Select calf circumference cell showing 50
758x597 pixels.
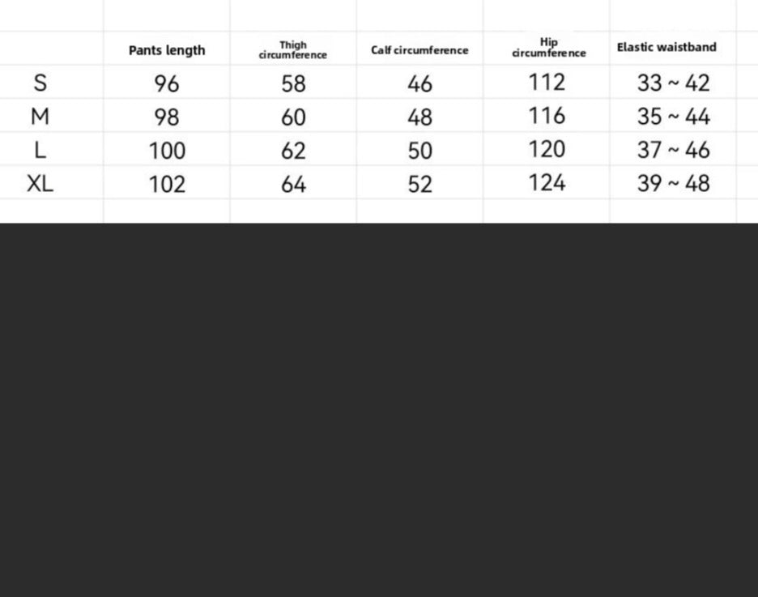tap(419, 151)
